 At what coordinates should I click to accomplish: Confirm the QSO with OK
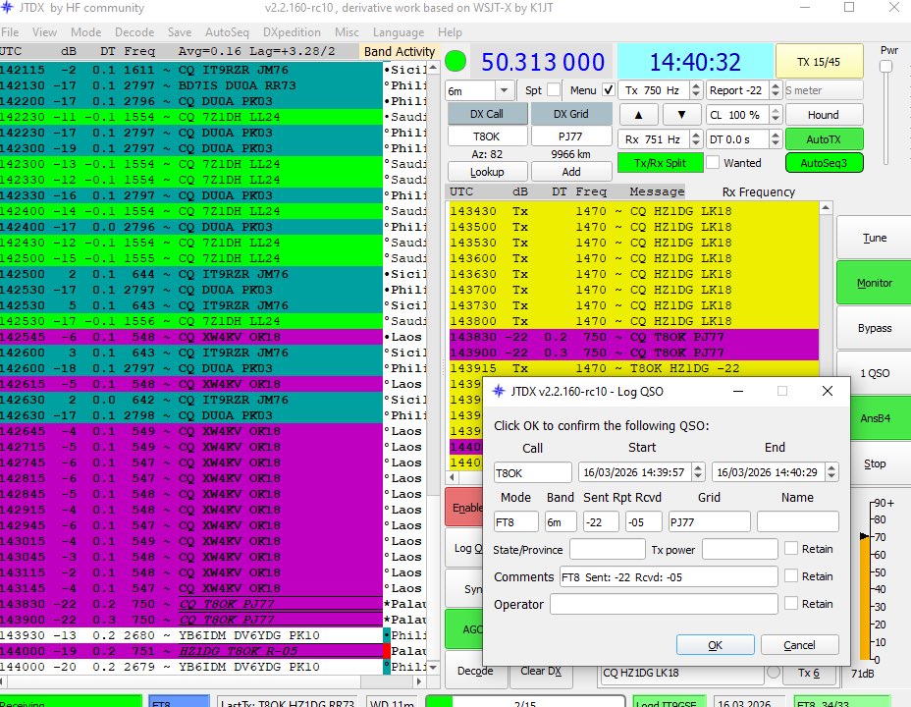716,645
